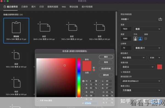
Task: Click the 未标题-1 document name field
Action: [x=139, y=19]
